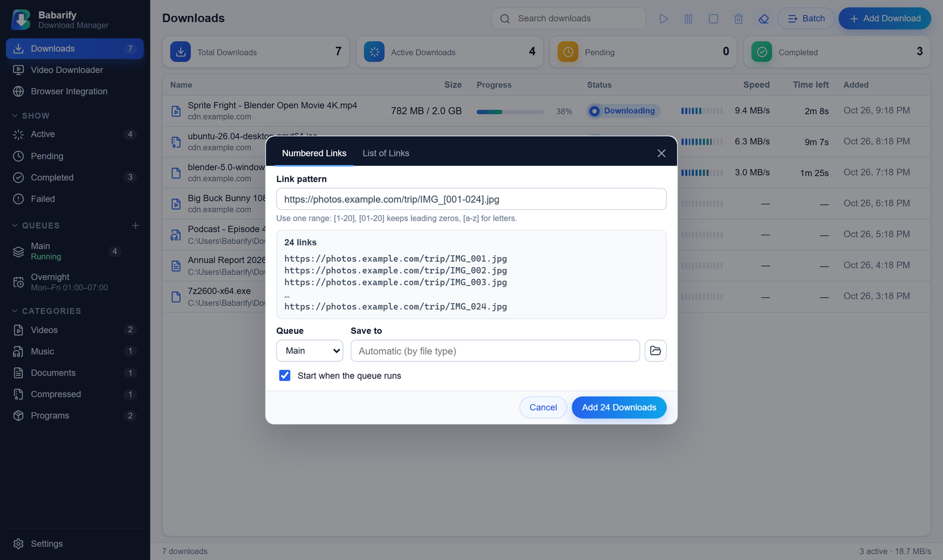
Task: Select the Main running queue
Action: tap(75, 251)
